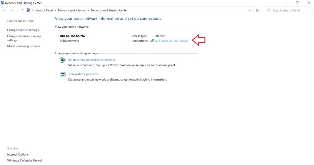
Task: Open the address bar history dropdown
Action: [250, 10]
